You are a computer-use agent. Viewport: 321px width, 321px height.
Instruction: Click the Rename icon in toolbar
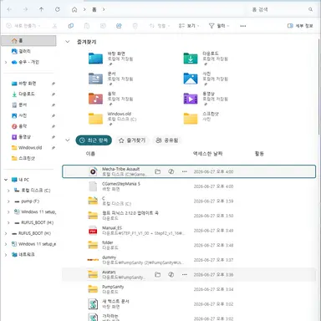103,26
